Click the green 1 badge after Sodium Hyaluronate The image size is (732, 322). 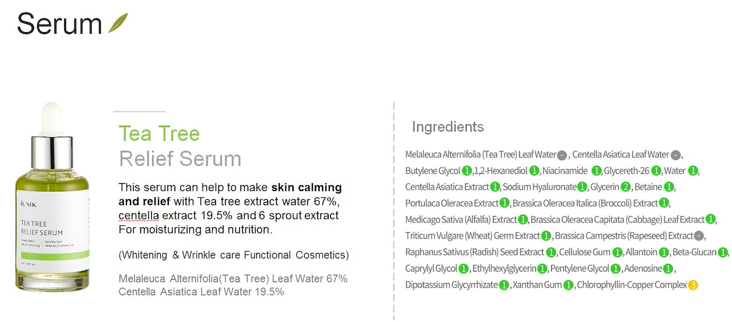(x=583, y=187)
